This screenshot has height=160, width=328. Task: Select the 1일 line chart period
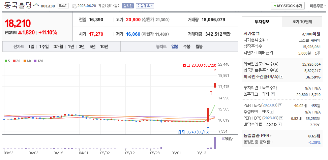31,46
